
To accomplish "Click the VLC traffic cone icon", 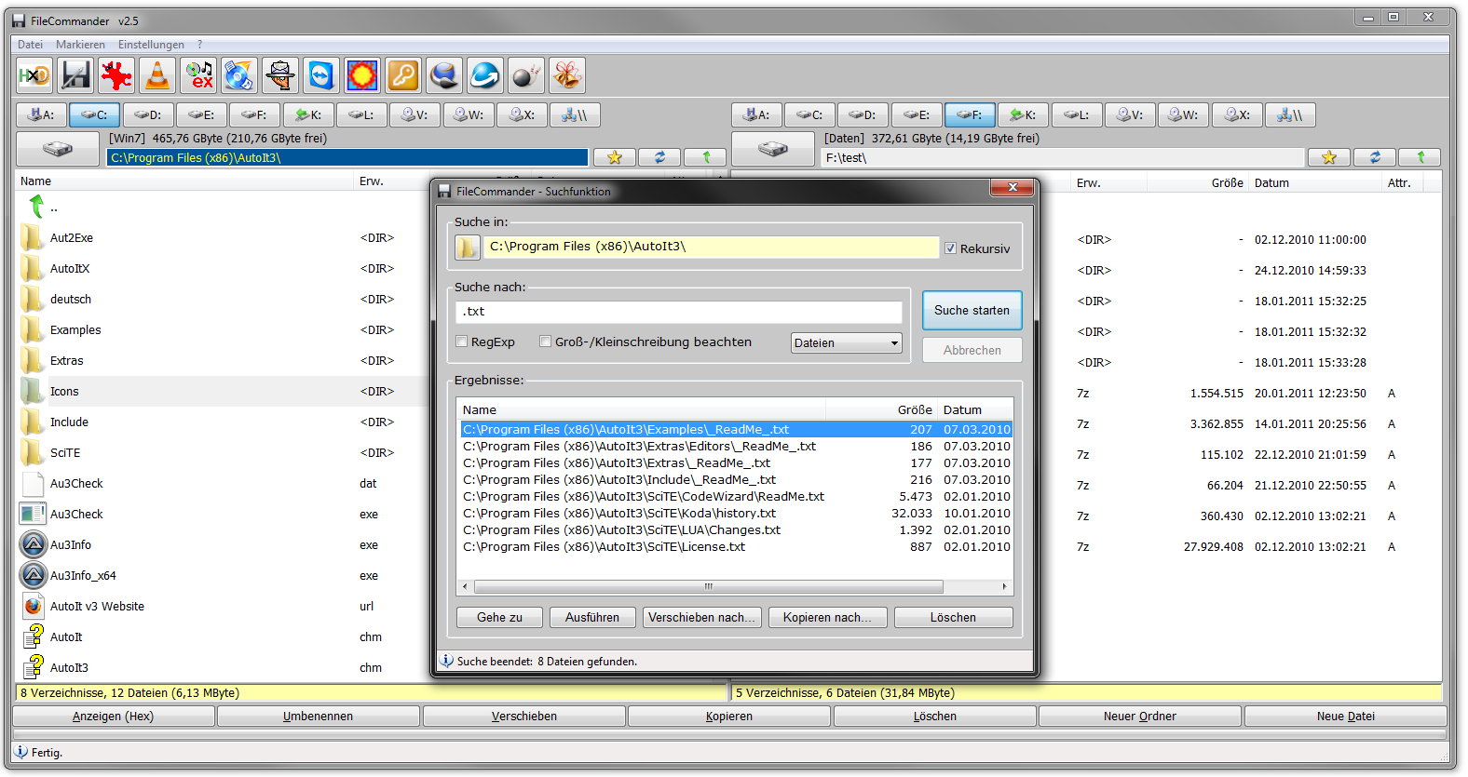I will pos(157,75).
